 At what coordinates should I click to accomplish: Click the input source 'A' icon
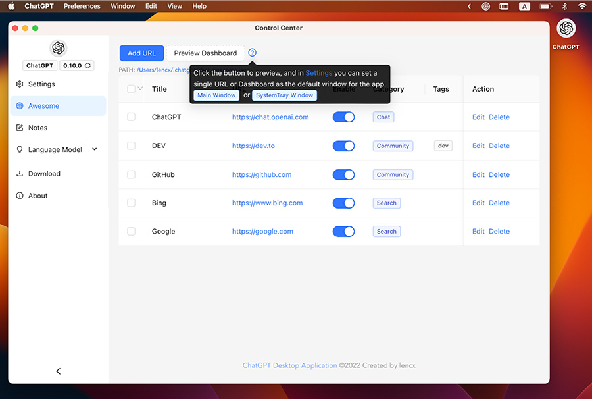point(524,6)
